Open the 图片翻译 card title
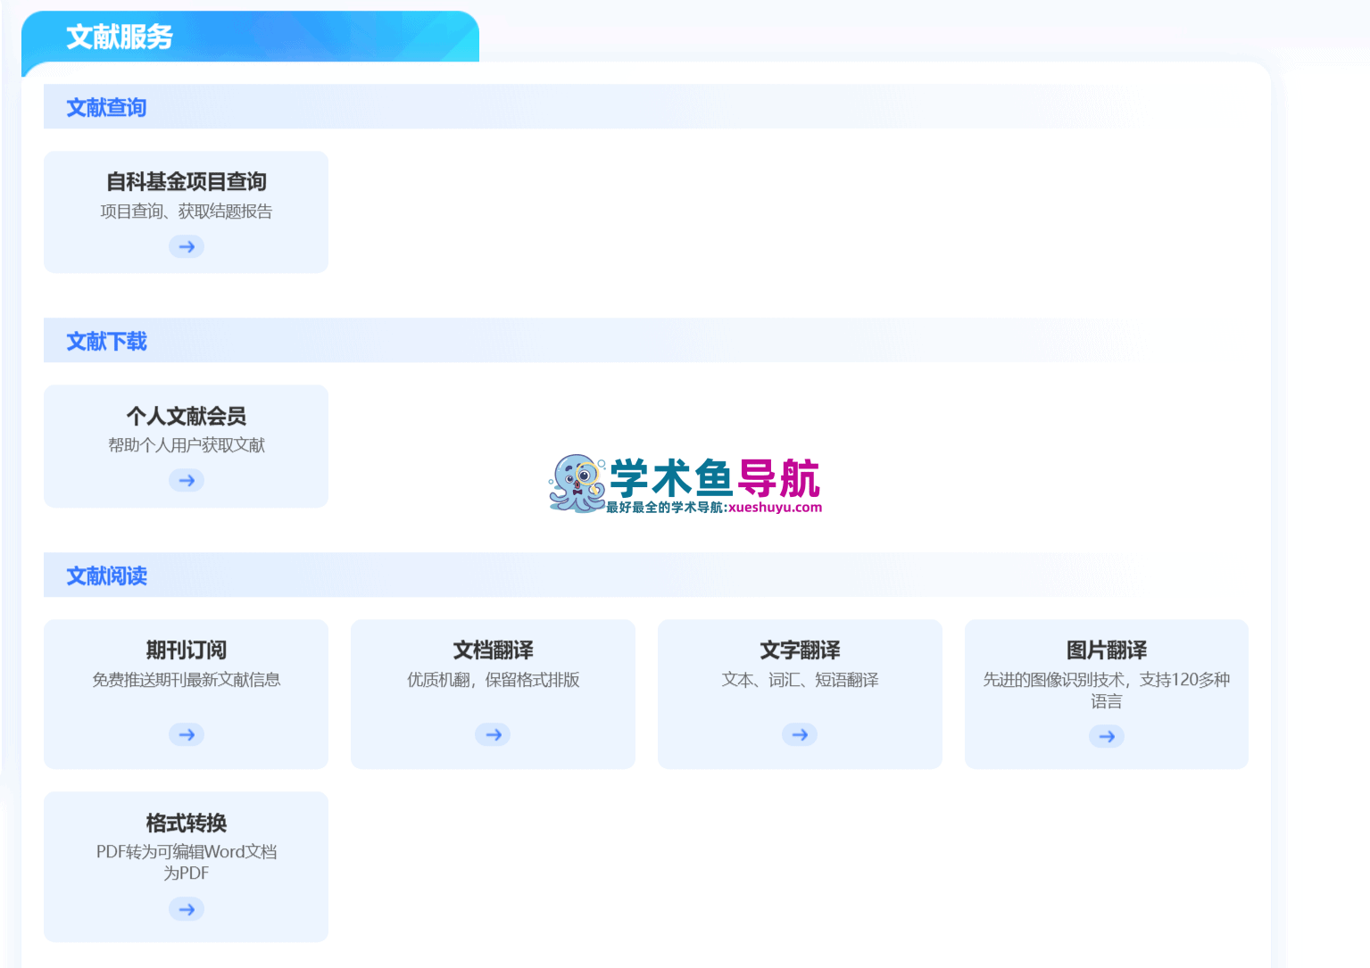Image resolution: width=1370 pixels, height=968 pixels. point(1107,650)
